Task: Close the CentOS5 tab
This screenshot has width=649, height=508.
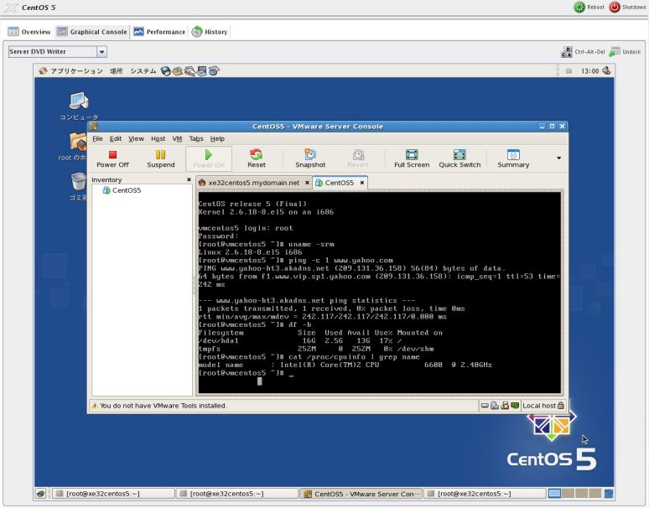Action: tap(361, 183)
